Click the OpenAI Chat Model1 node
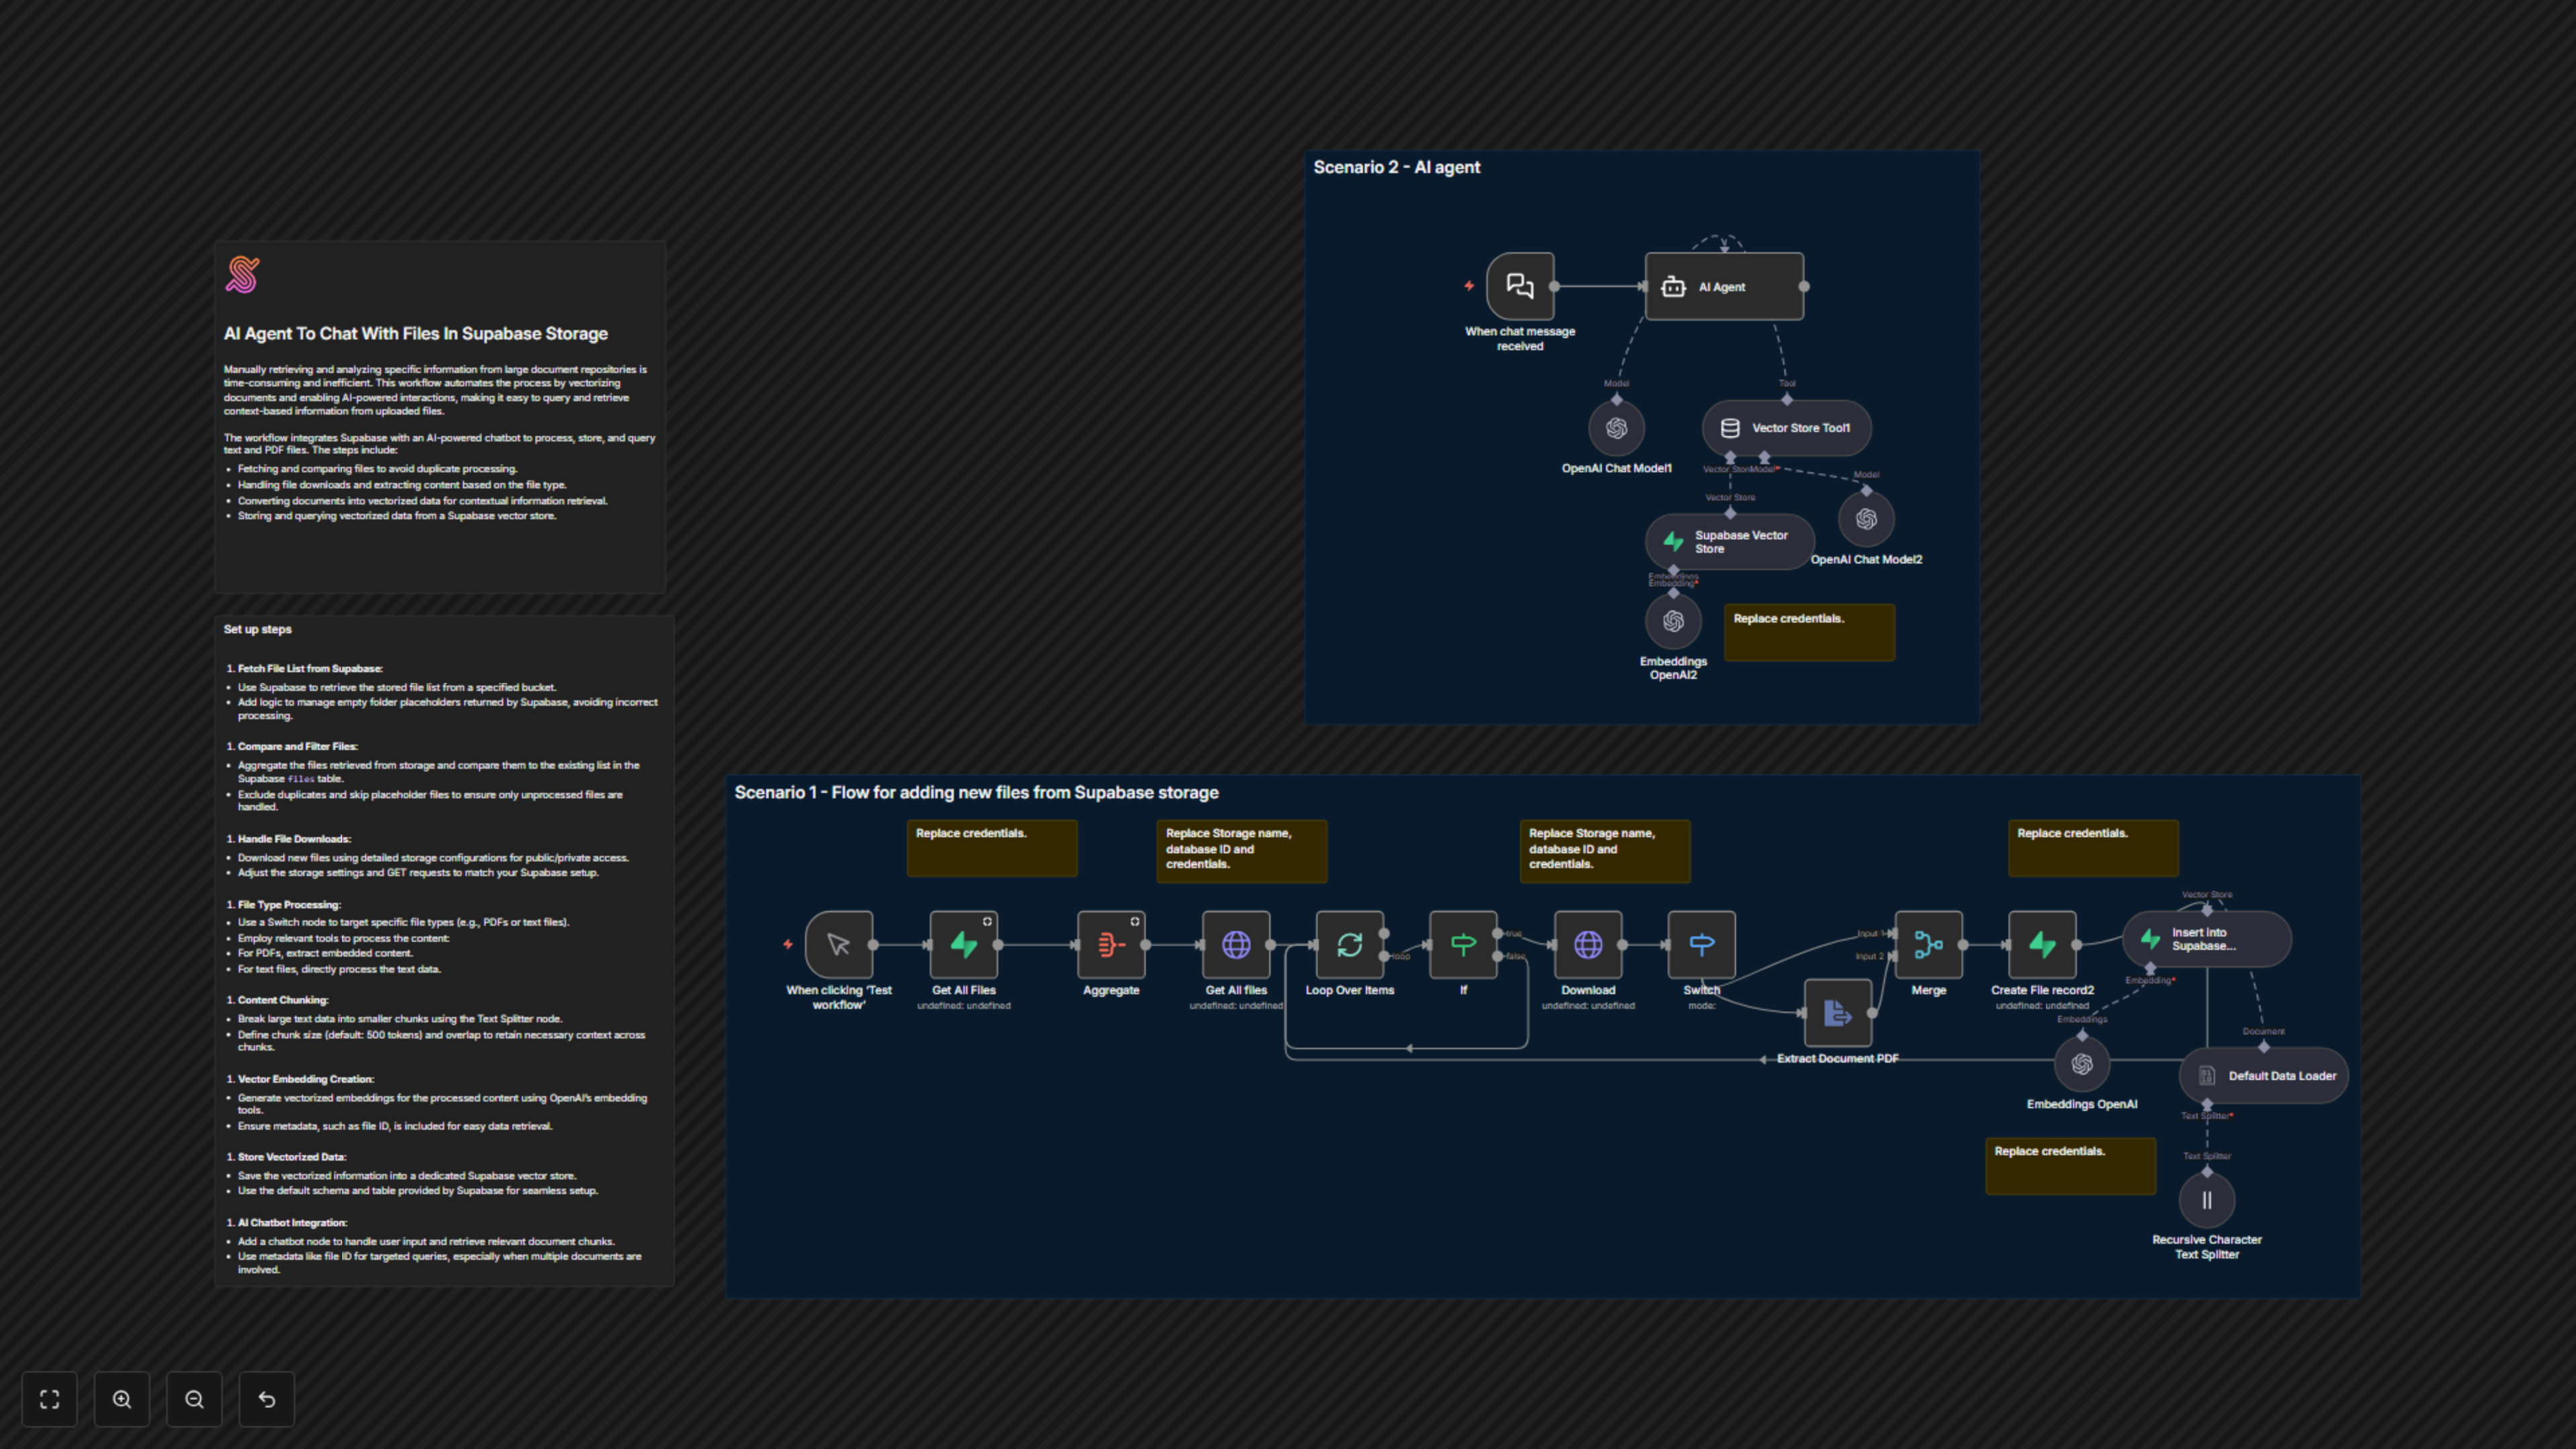2576x1449 pixels. [x=1616, y=429]
